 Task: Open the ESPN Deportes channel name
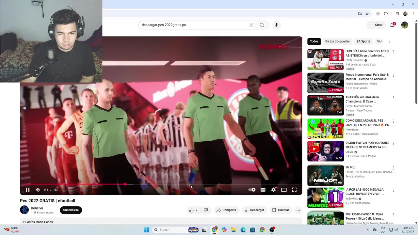click(x=354, y=60)
